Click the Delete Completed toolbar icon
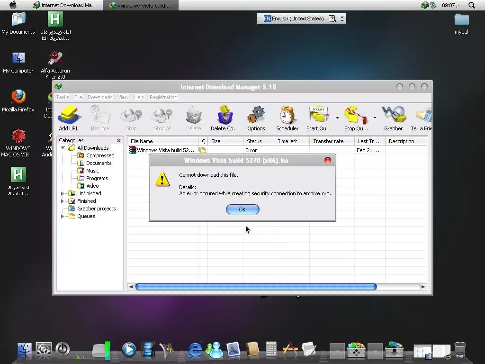The width and height of the screenshot is (485, 364). pos(225,118)
